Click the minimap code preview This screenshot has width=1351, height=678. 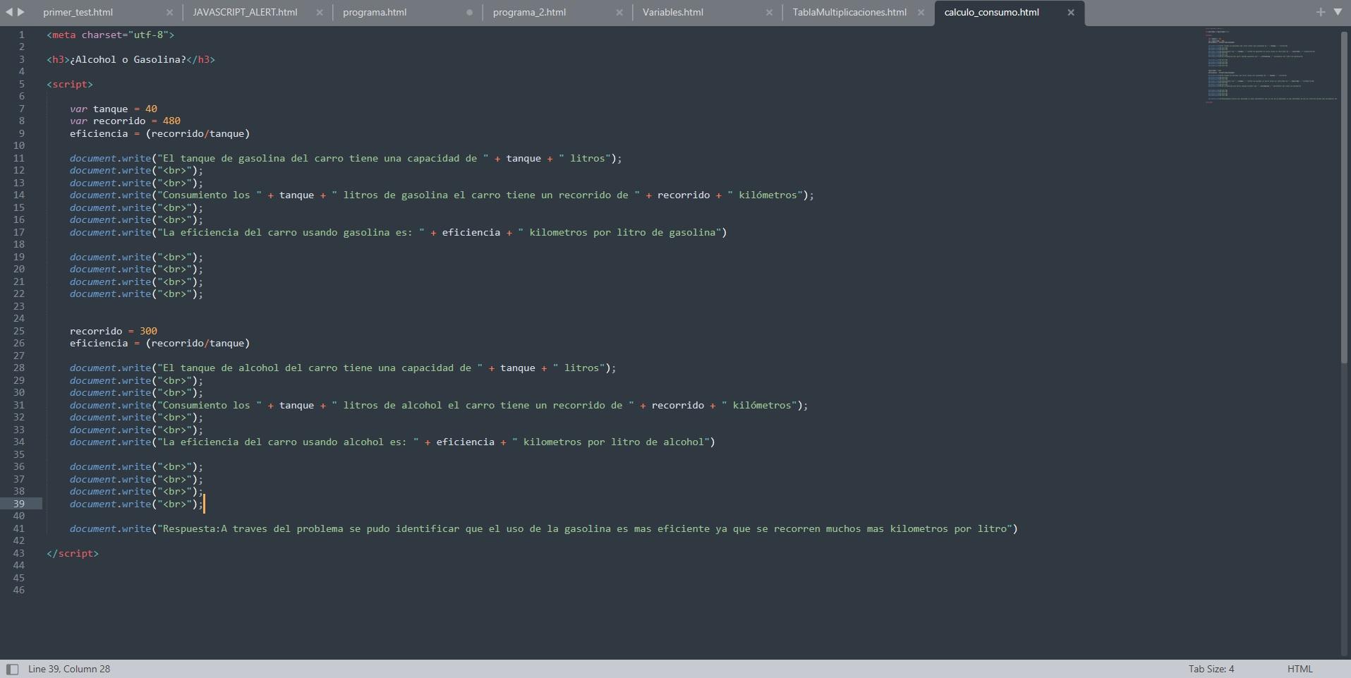click(1270, 67)
